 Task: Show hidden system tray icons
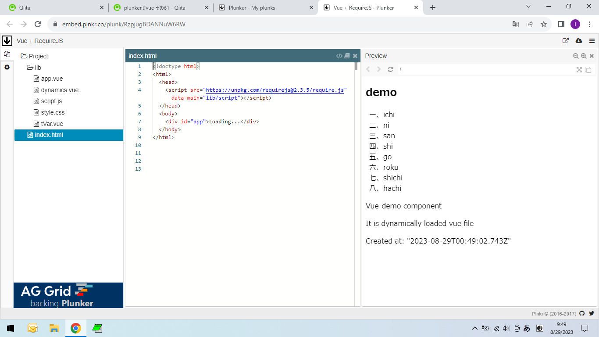click(475, 328)
